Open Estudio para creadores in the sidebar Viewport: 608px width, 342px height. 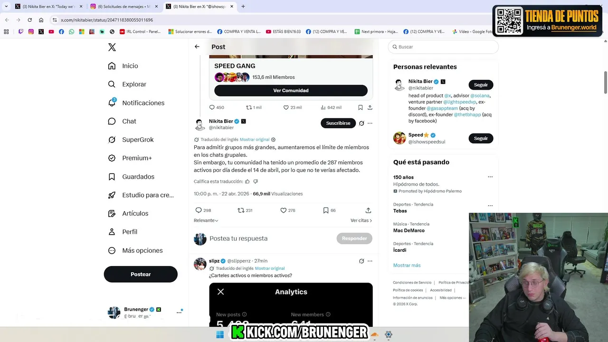click(141, 195)
